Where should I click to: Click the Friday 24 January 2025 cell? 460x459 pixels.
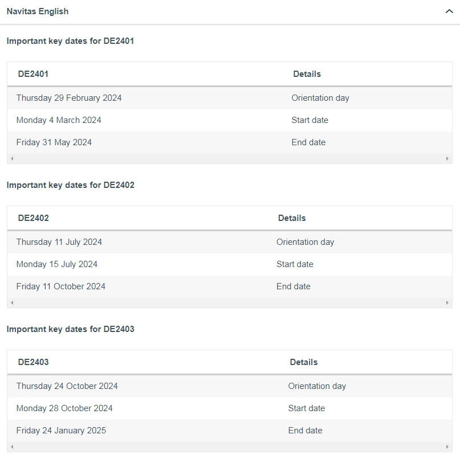[x=61, y=431]
